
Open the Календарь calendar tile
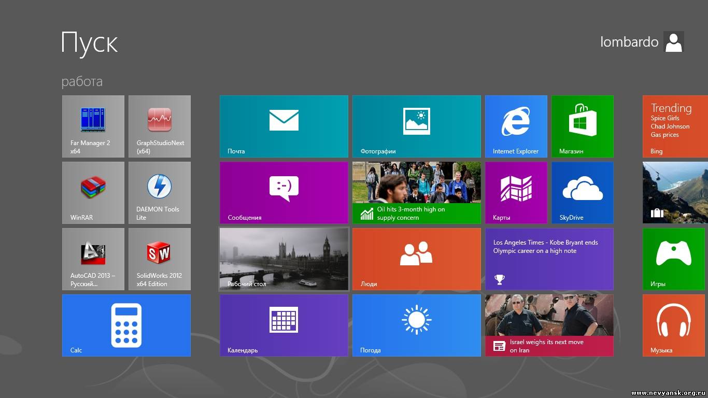(x=284, y=325)
